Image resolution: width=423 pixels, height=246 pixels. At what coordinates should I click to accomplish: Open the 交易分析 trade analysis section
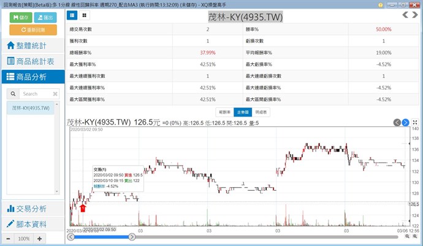33,209
